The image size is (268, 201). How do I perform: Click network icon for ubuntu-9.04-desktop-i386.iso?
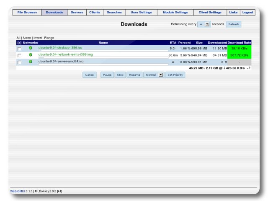point(31,48)
